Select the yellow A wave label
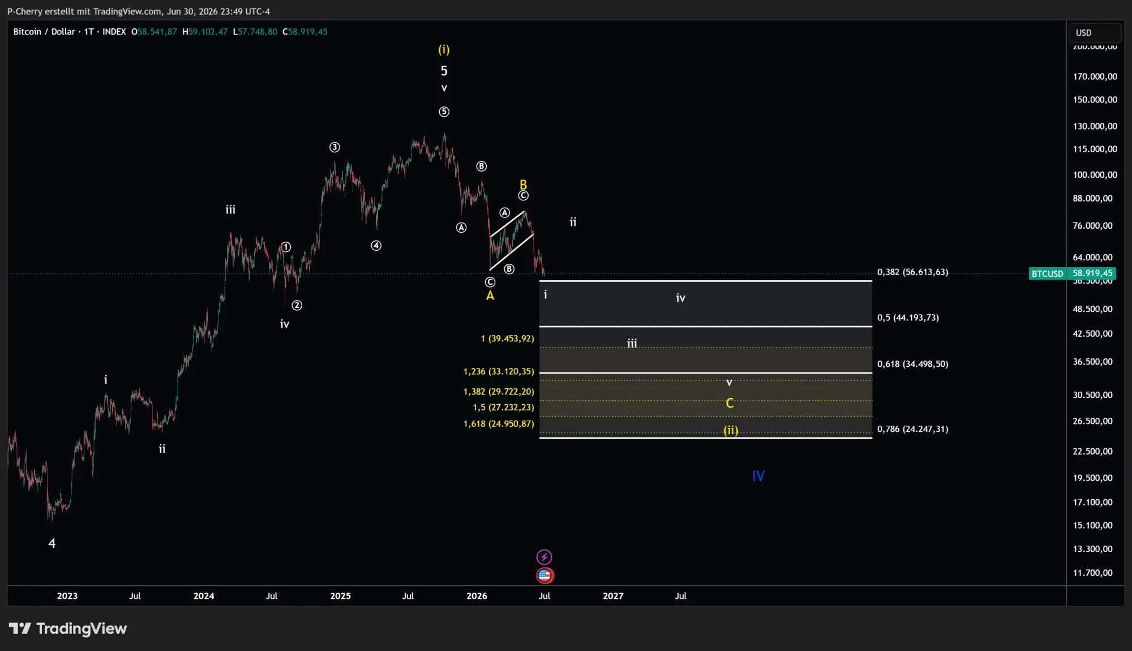The width and height of the screenshot is (1132, 651). (x=490, y=295)
